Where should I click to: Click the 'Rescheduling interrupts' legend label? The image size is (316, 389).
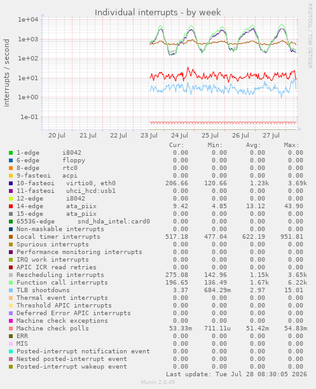coord(60,275)
